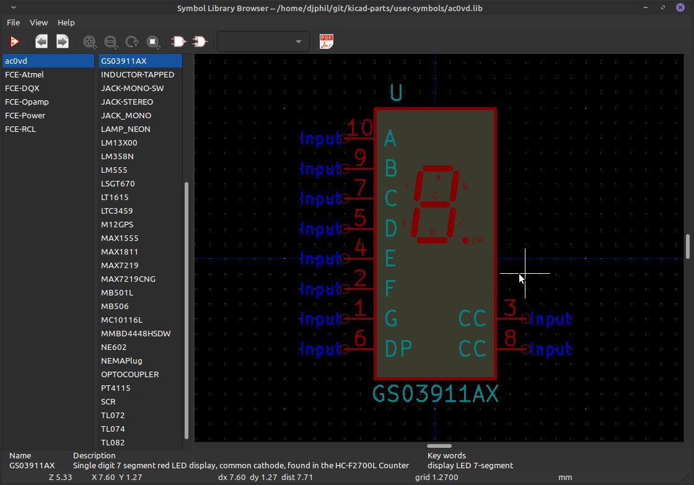The width and height of the screenshot is (694, 485).
Task: Select the FCE-Atmel library
Action: click(x=48, y=75)
